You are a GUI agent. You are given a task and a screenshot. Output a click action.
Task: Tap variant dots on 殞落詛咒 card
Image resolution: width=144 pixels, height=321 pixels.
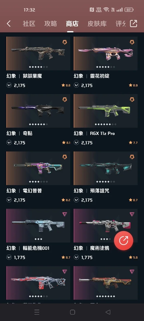click(105, 182)
